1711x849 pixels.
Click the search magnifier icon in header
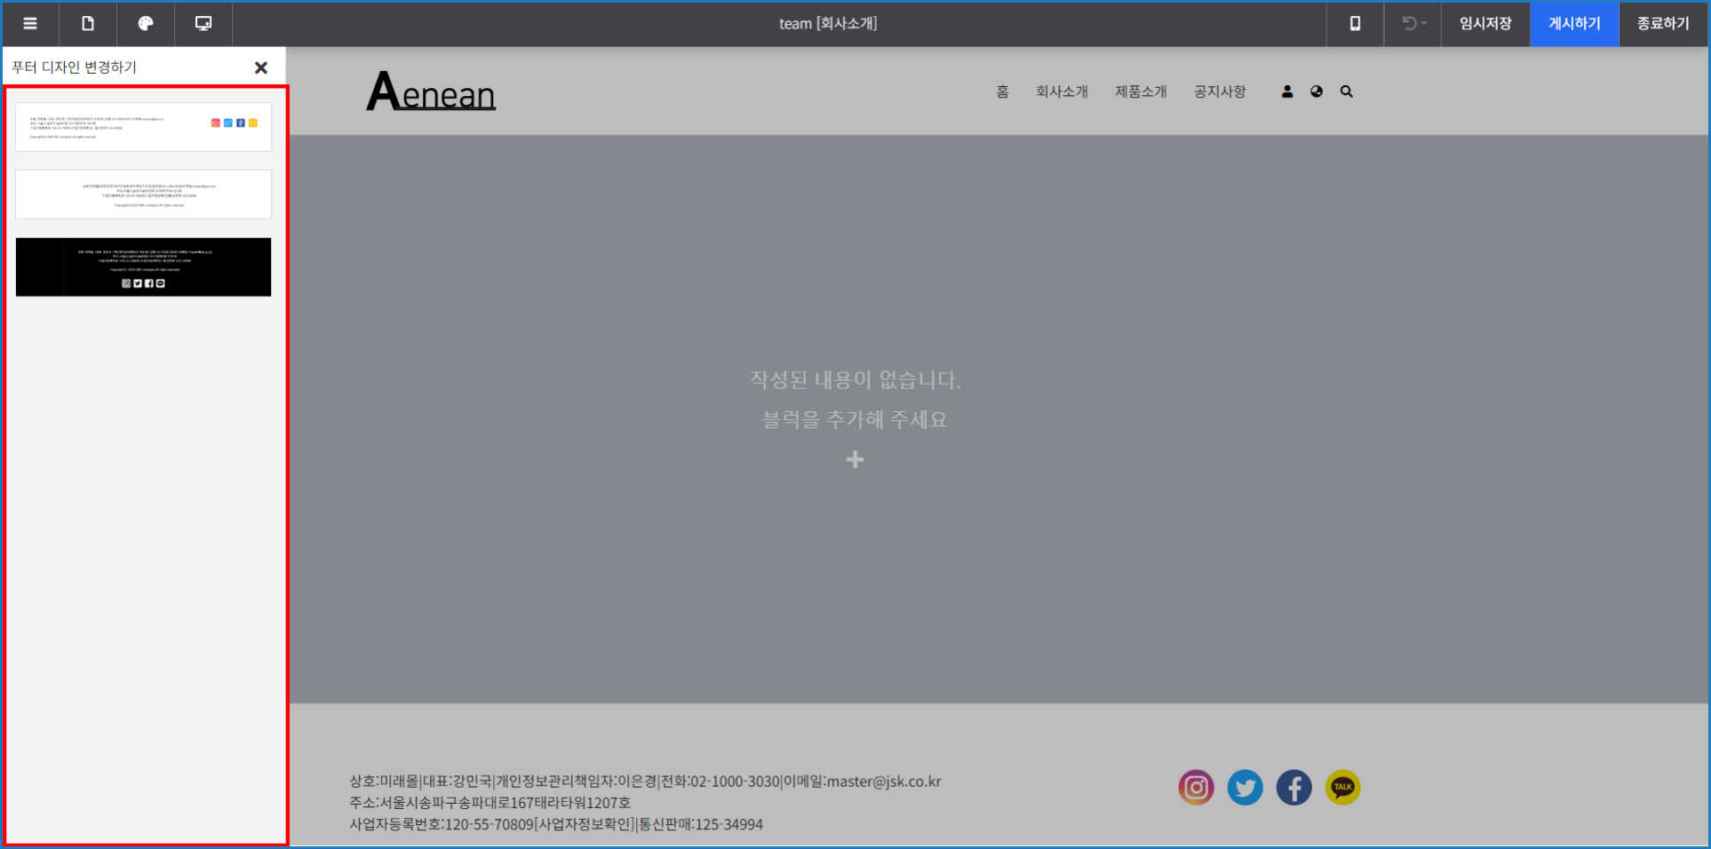coord(1347,91)
